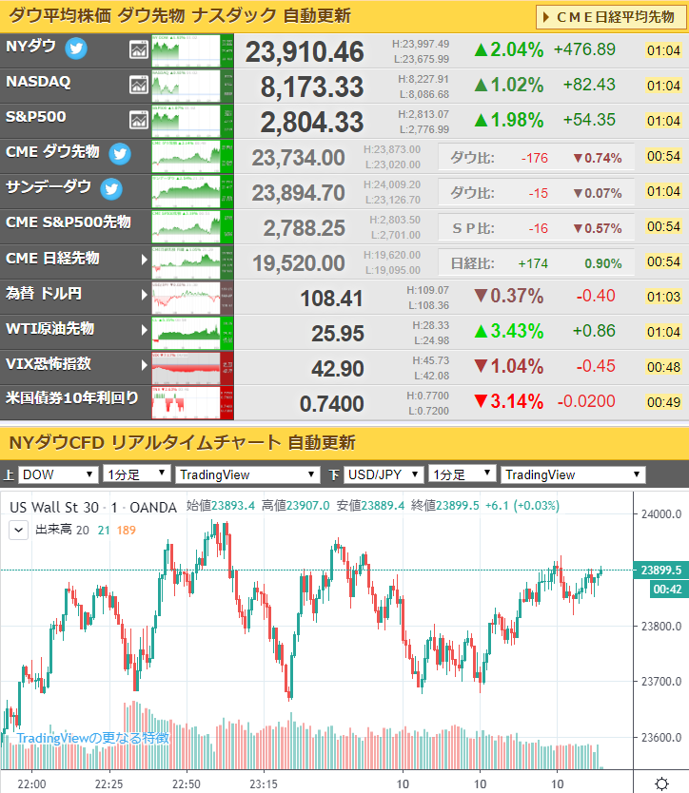Image resolution: width=689 pixels, height=793 pixels.
Task: Click the S&P500 row label
Action: coord(35,117)
